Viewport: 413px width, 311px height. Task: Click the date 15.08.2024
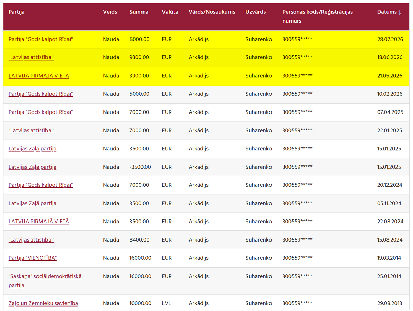point(390,240)
